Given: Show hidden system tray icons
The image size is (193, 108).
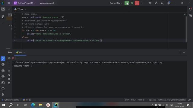Looking at the screenshot, I should (152, 105).
